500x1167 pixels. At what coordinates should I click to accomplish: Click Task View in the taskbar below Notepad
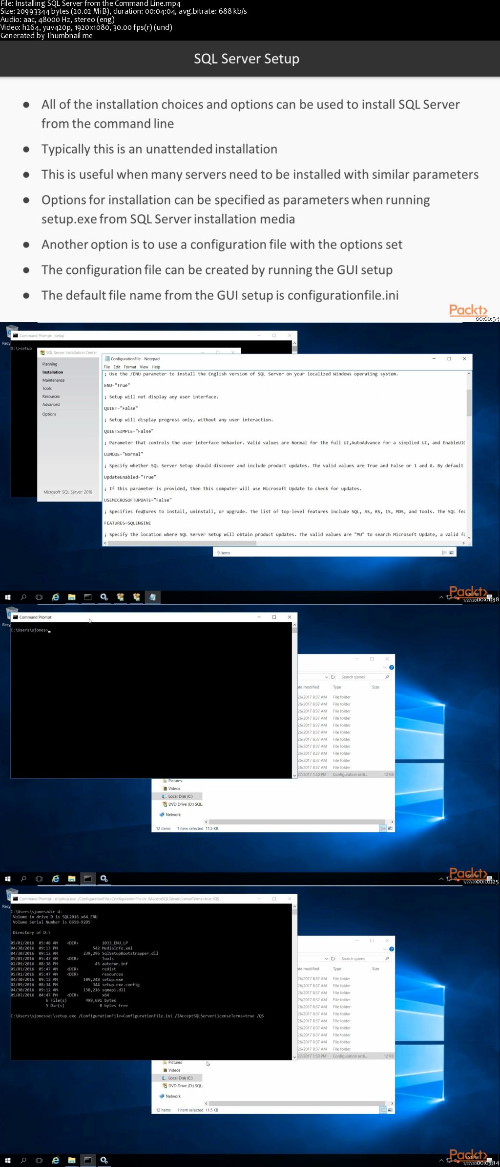(39, 597)
